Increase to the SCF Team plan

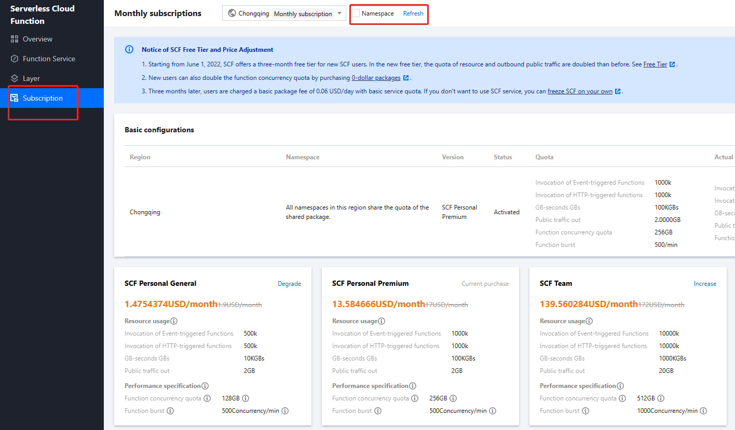click(x=705, y=284)
